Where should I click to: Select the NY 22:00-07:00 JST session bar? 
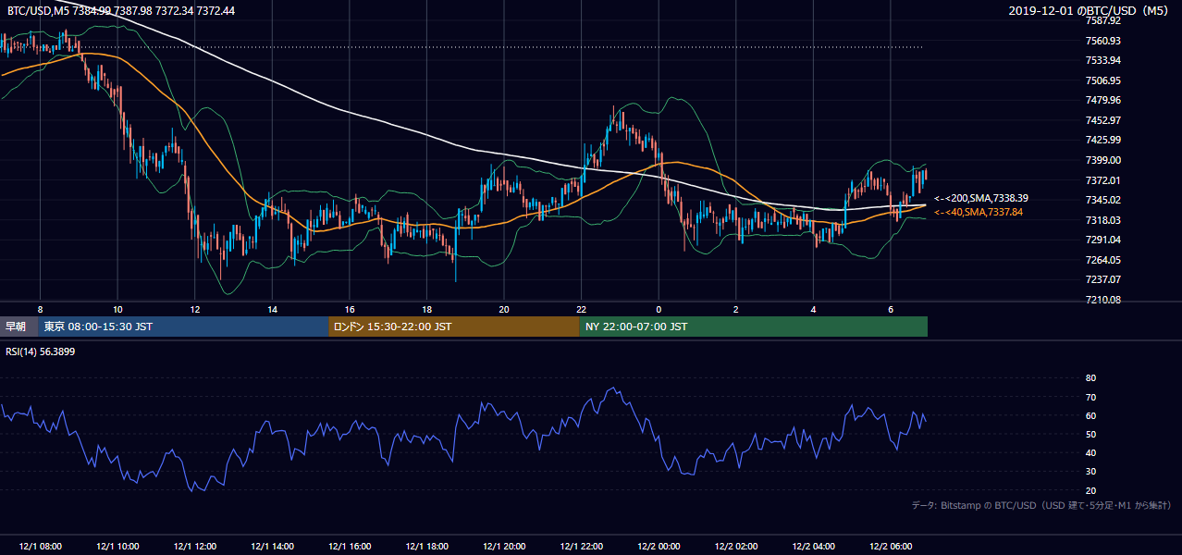[x=753, y=327]
